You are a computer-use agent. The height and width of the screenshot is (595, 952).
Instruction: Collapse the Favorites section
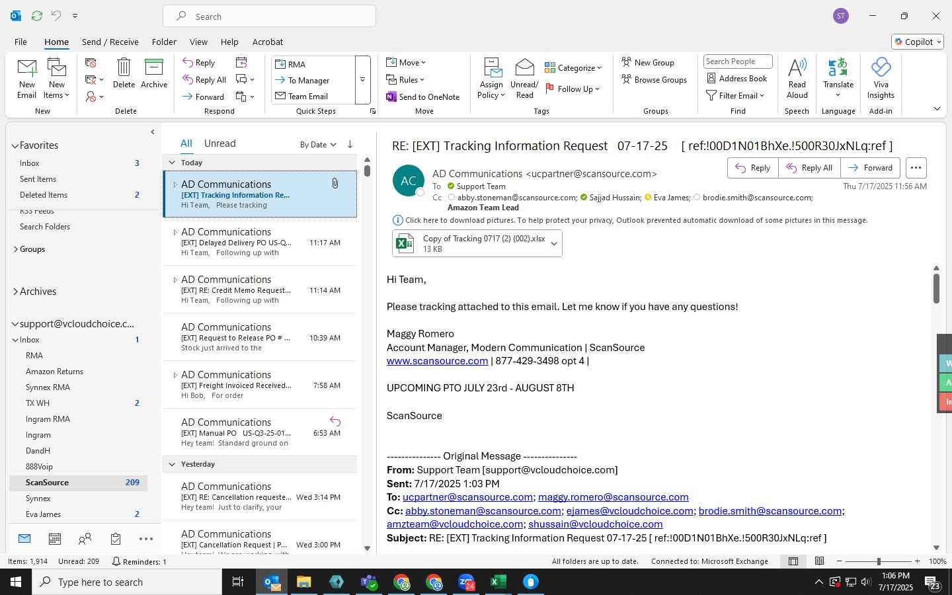point(15,145)
